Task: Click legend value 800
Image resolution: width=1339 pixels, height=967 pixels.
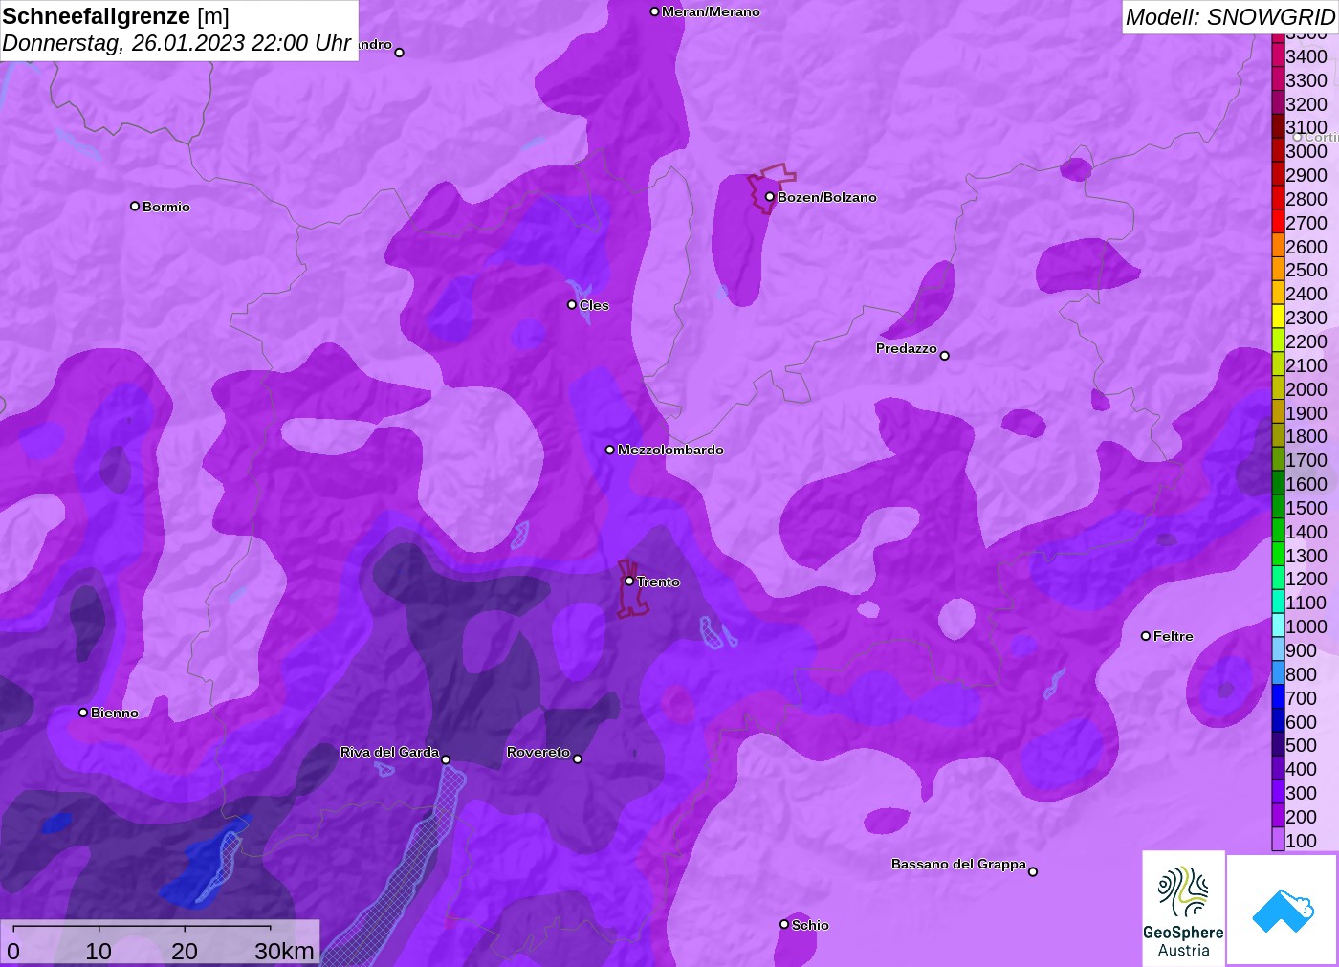Action: point(1301,673)
